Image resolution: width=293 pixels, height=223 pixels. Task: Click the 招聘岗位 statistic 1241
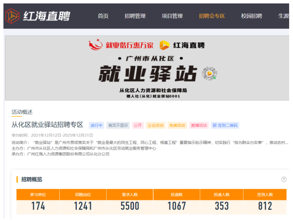[x=83, y=206]
